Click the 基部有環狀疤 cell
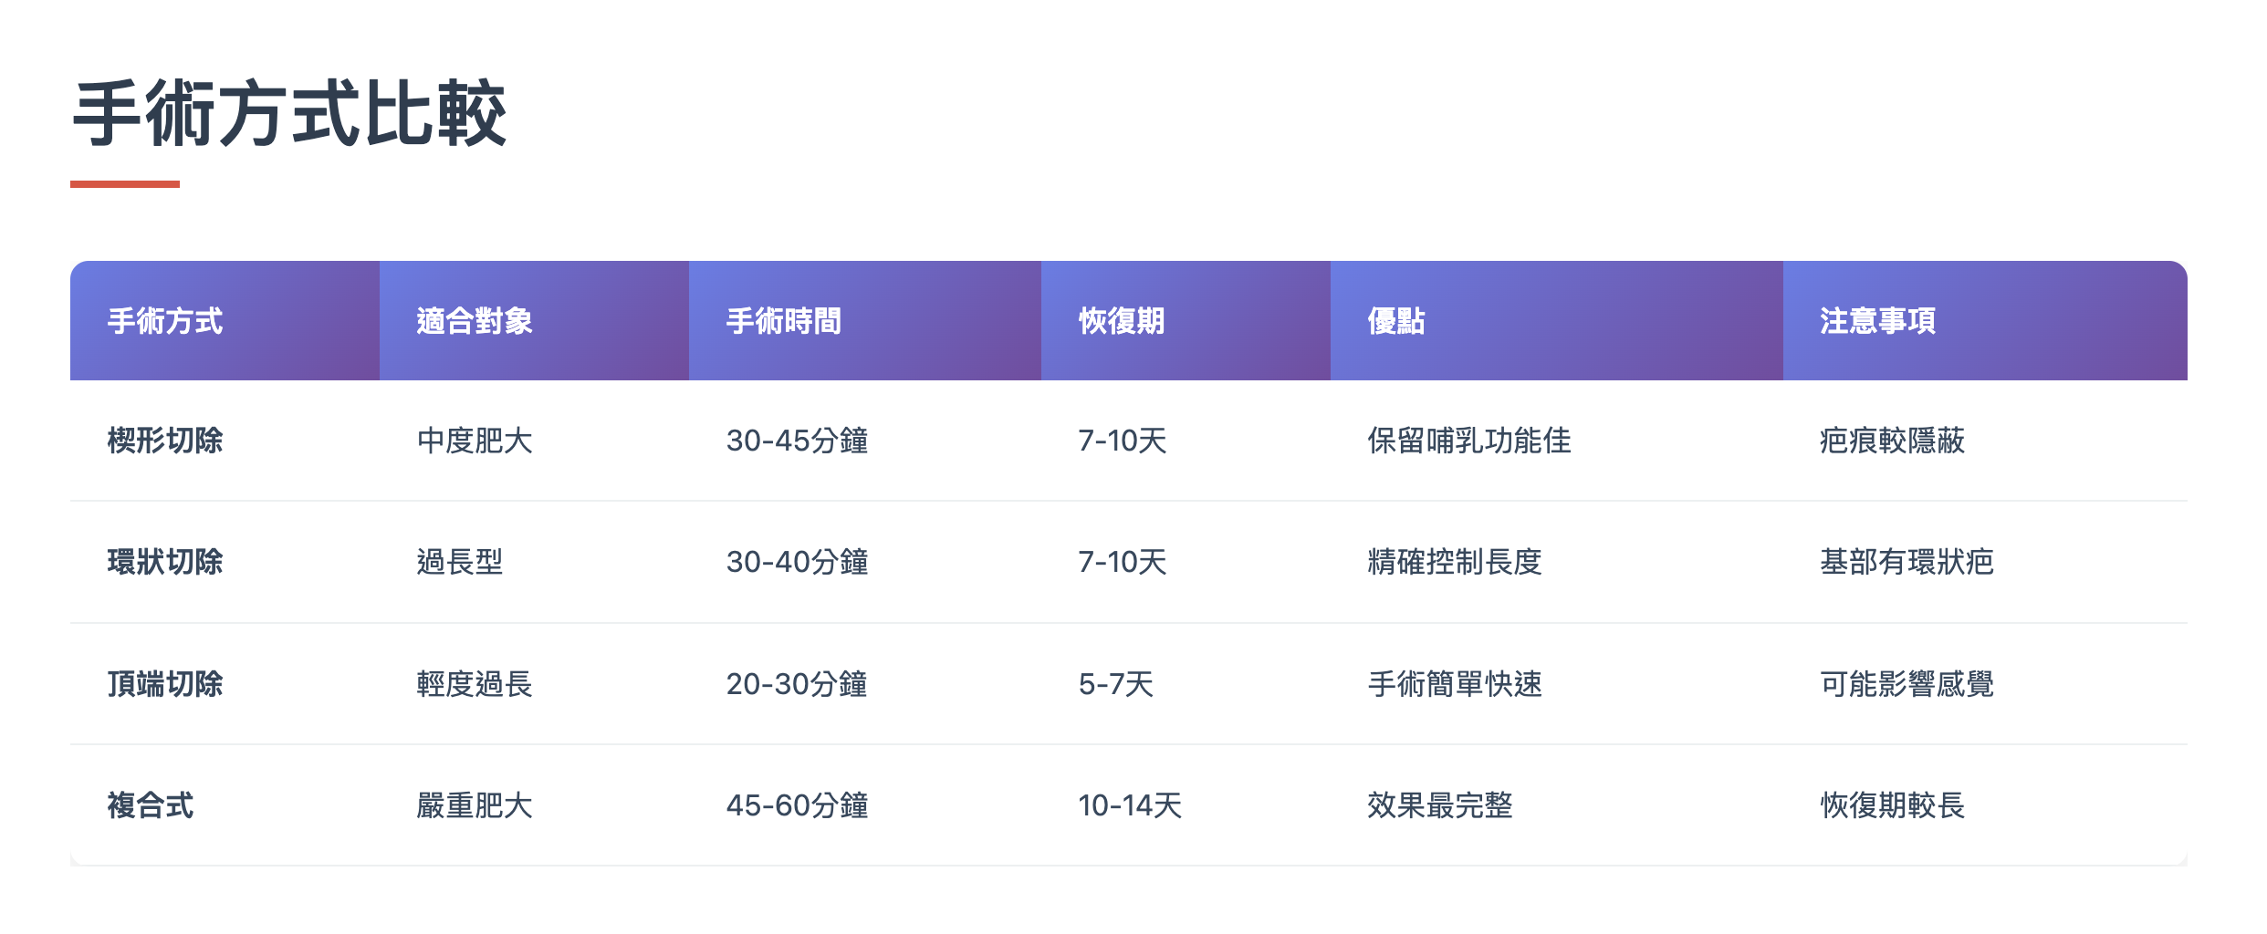Image resolution: width=2267 pixels, height=934 pixels. pyautogui.click(x=1907, y=562)
